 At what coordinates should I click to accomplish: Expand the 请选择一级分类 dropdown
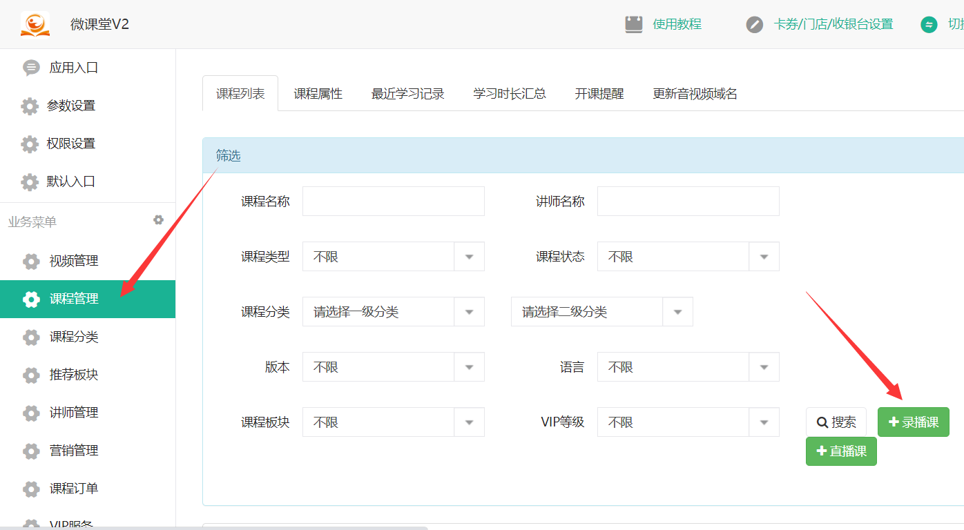pyautogui.click(x=394, y=312)
